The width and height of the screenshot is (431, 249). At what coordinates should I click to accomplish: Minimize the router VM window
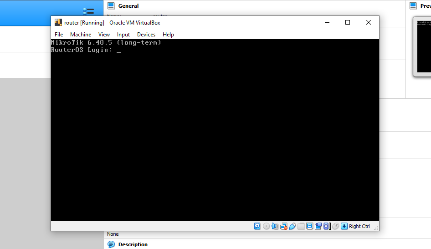327,22
